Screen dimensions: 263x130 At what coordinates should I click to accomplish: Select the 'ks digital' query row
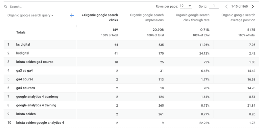[23, 45]
